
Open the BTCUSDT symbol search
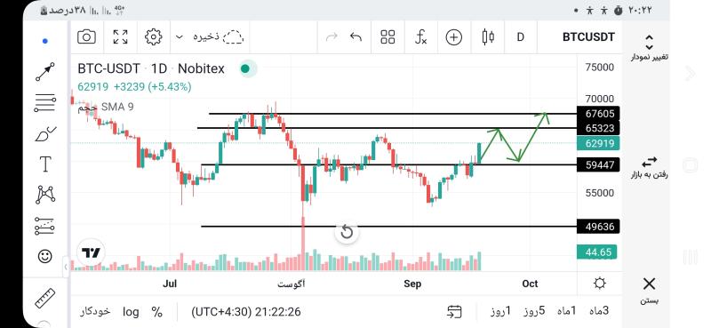click(x=588, y=37)
